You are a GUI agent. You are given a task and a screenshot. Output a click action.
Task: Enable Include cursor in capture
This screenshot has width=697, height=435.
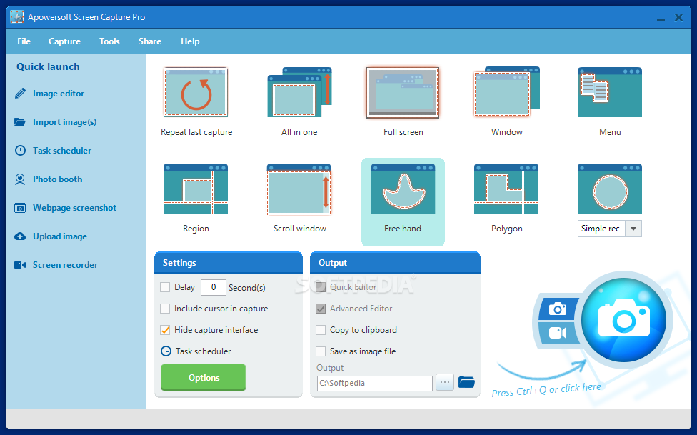click(x=165, y=309)
